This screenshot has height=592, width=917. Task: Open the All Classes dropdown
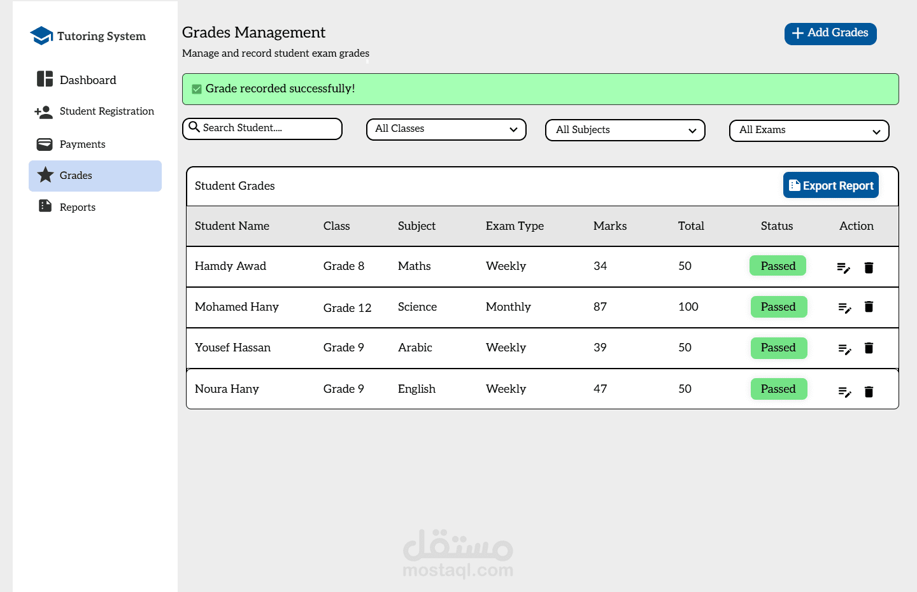click(x=446, y=129)
